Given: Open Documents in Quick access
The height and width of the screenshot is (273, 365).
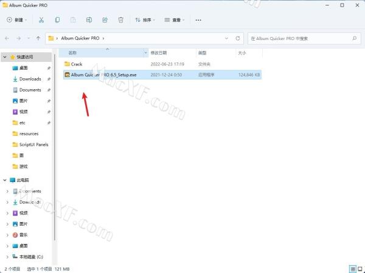Looking at the screenshot, I should [30, 90].
